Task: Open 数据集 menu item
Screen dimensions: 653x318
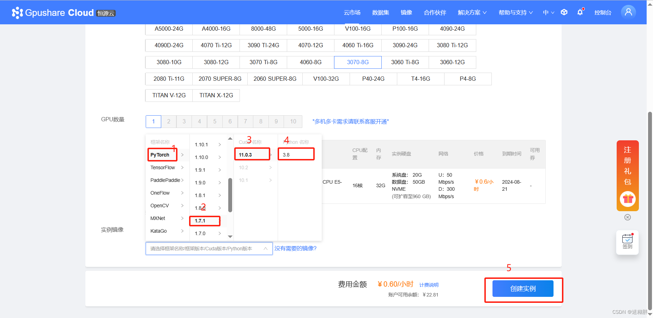Action: 381,12
